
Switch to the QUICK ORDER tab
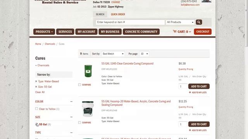coord(118,14)
